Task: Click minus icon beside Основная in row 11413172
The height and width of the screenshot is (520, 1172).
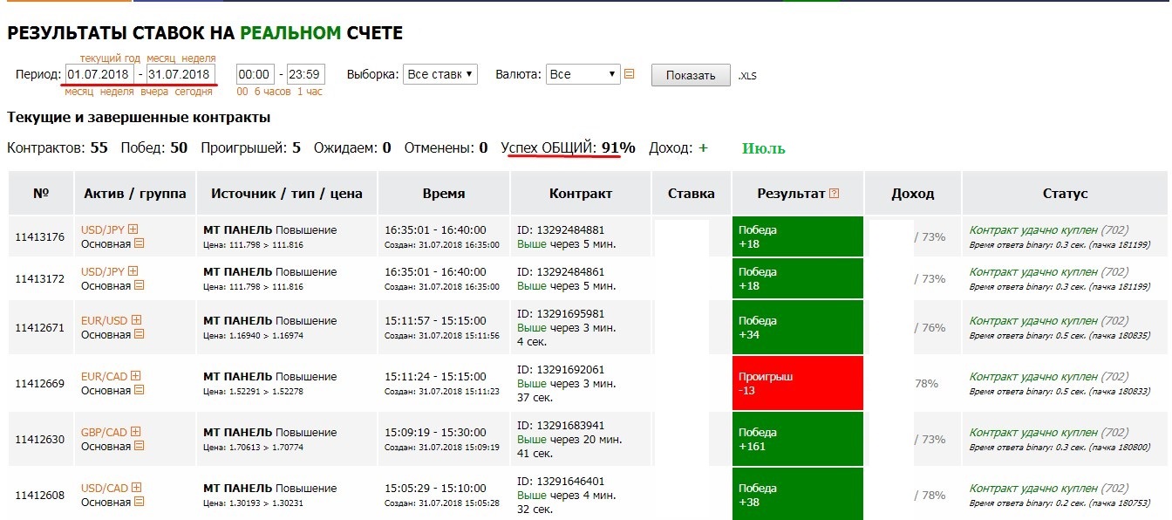Action: [139, 285]
